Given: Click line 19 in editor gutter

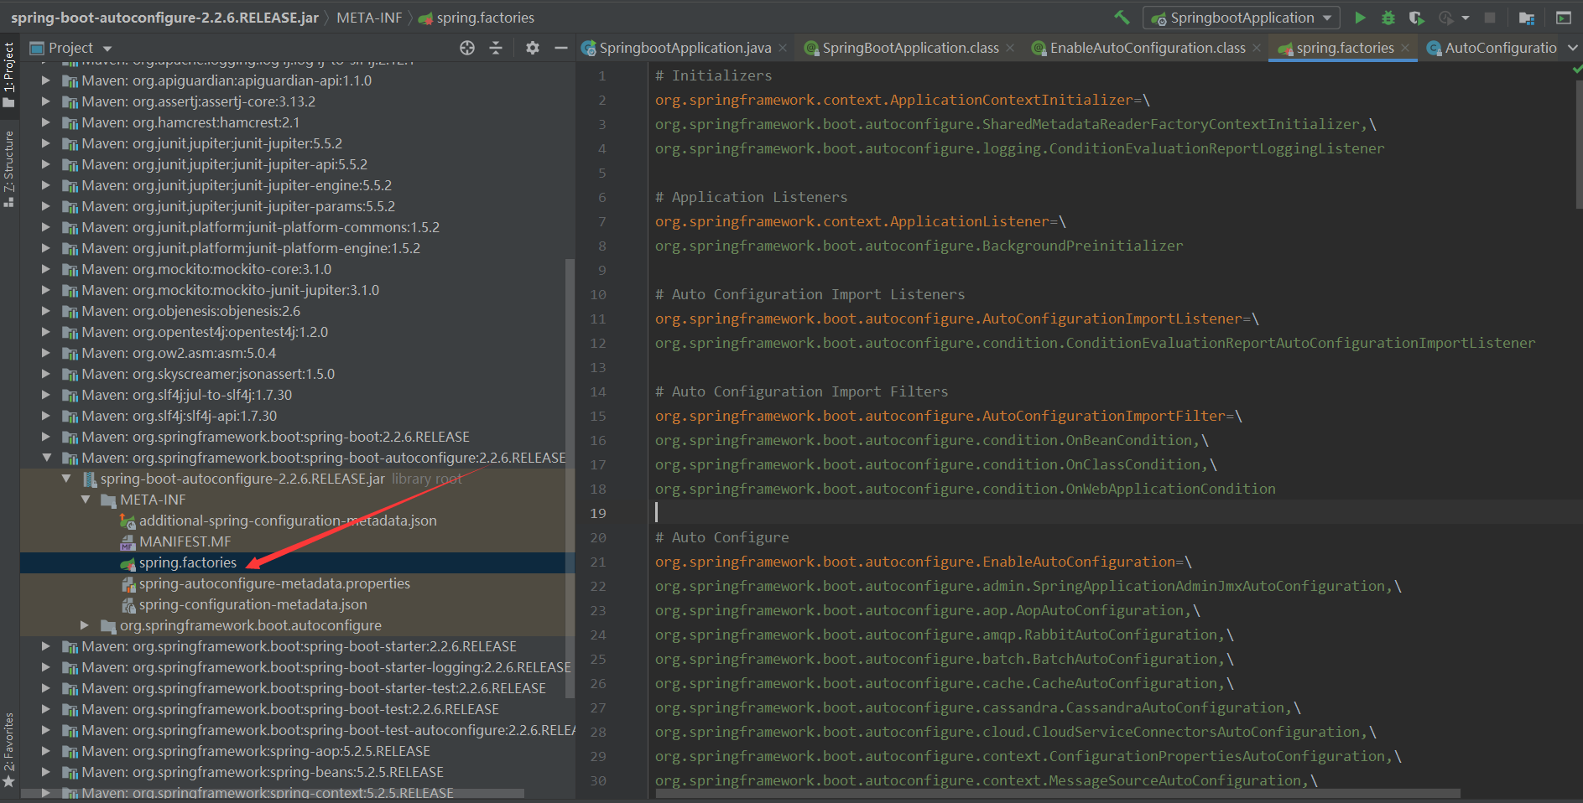Looking at the screenshot, I should click(x=597, y=513).
